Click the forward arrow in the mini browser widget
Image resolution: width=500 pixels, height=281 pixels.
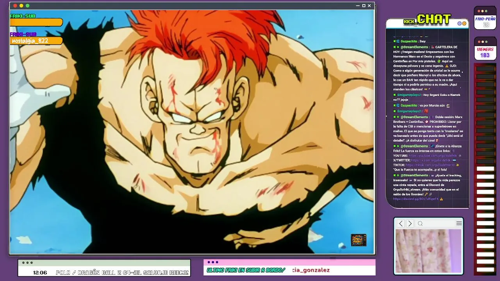coord(410,224)
